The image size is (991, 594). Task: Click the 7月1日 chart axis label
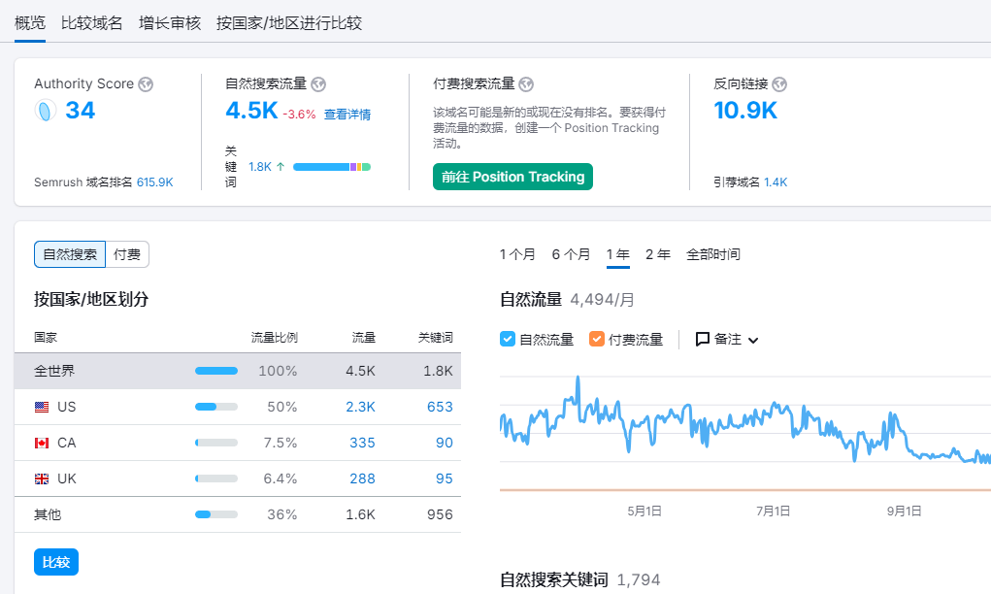click(x=773, y=511)
